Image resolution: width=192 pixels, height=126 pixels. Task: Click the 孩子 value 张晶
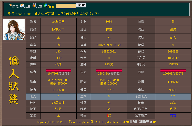(x=58, y=109)
